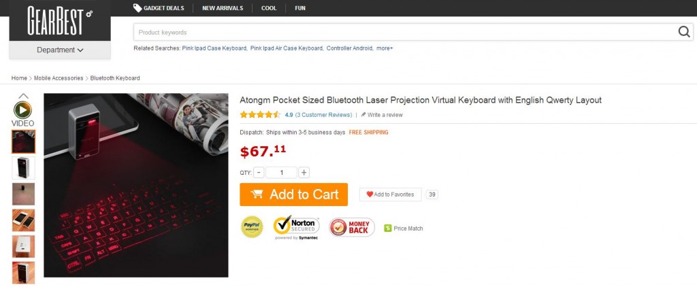
Task: Click the Write a review link
Action: tap(385, 115)
